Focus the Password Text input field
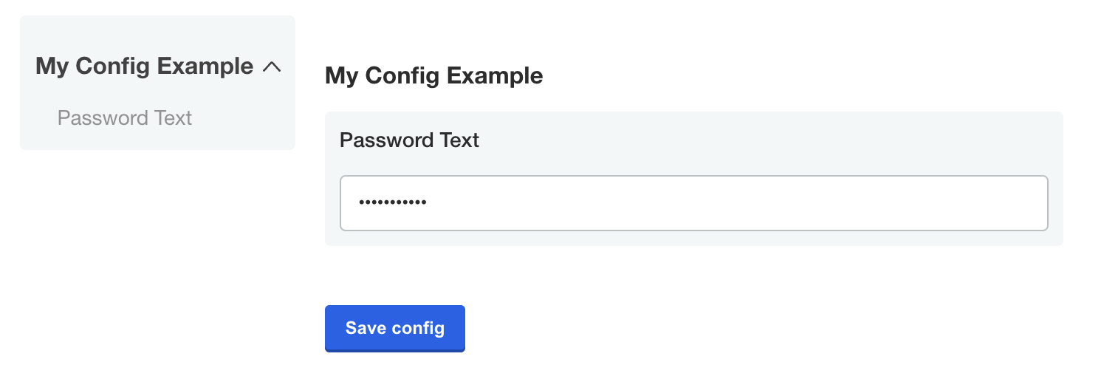 (693, 203)
